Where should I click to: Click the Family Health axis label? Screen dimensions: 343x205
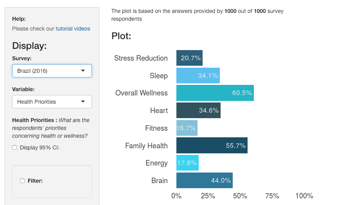coord(146,146)
